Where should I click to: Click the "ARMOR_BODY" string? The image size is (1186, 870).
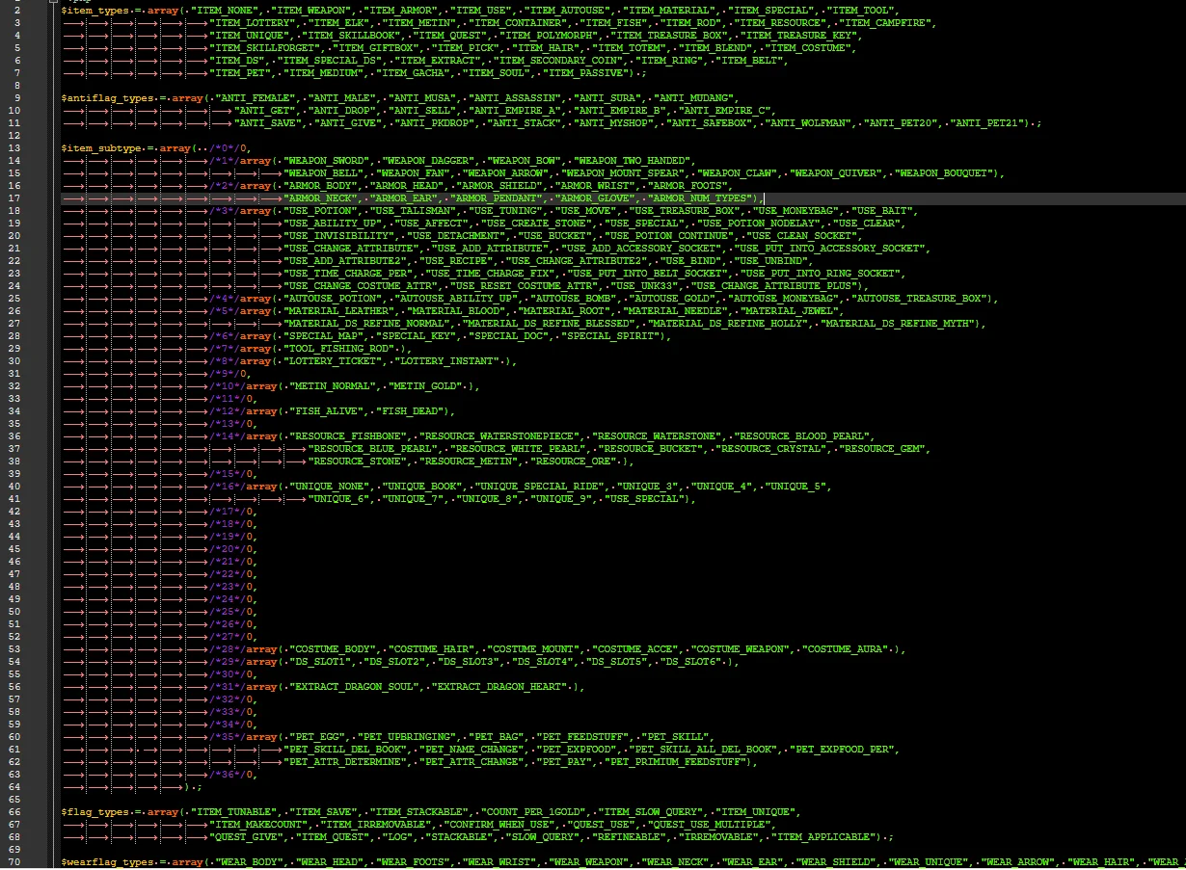tap(321, 185)
